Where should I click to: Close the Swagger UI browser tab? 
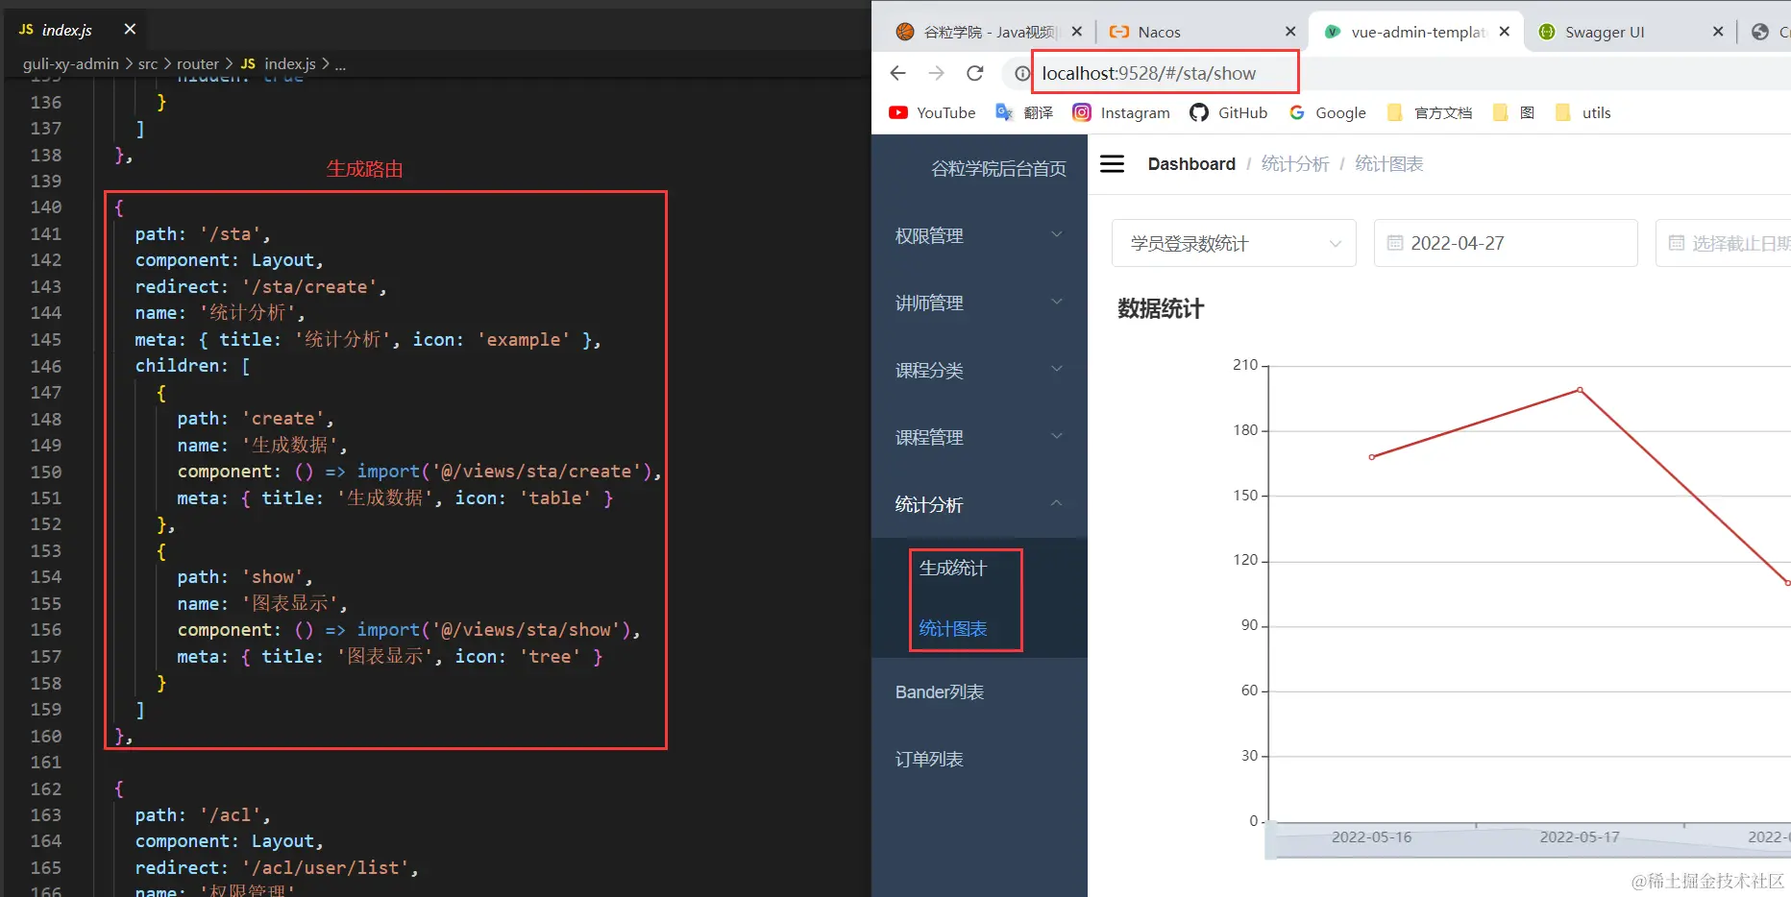pos(1718,32)
